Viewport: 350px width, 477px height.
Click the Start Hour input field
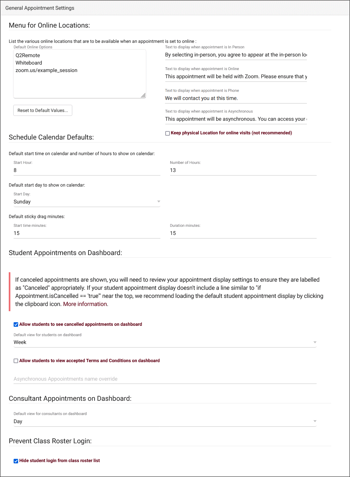(87, 170)
